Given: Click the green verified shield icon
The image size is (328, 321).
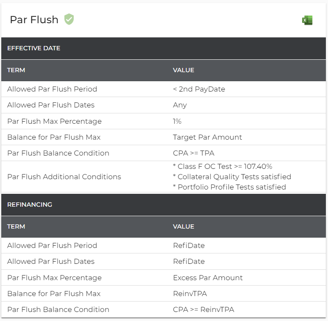Looking at the screenshot, I should coord(69,19).
